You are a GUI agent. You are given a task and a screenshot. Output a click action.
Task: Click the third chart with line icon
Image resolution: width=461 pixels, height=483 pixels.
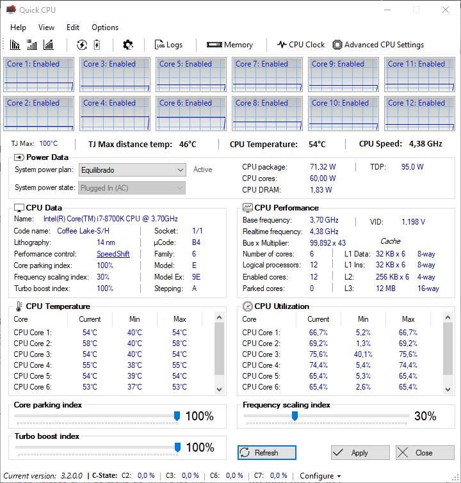(49, 45)
